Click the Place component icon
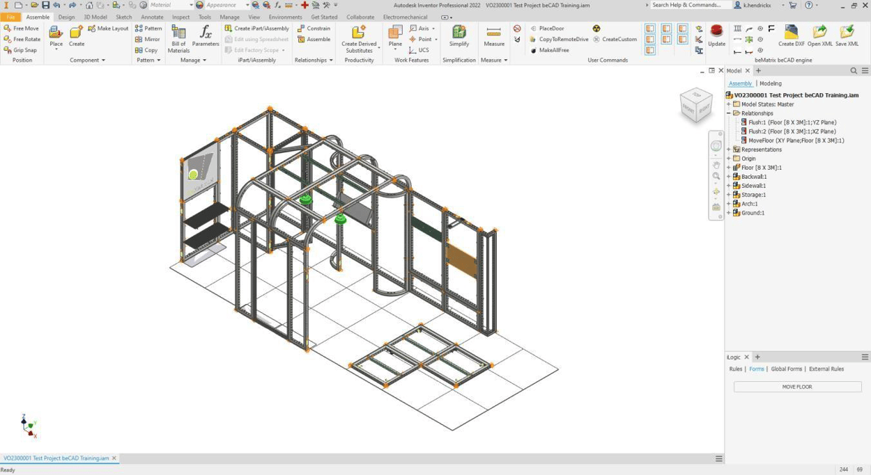This screenshot has height=475, width=871. [x=56, y=36]
